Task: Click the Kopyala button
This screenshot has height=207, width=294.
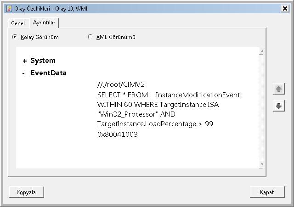Action: [27, 192]
